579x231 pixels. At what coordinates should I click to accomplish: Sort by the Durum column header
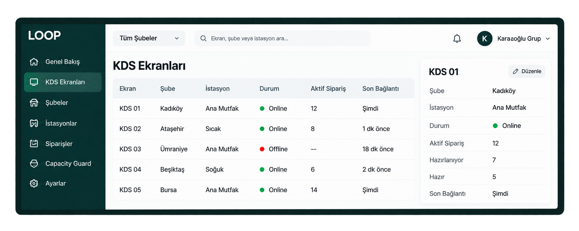(269, 89)
